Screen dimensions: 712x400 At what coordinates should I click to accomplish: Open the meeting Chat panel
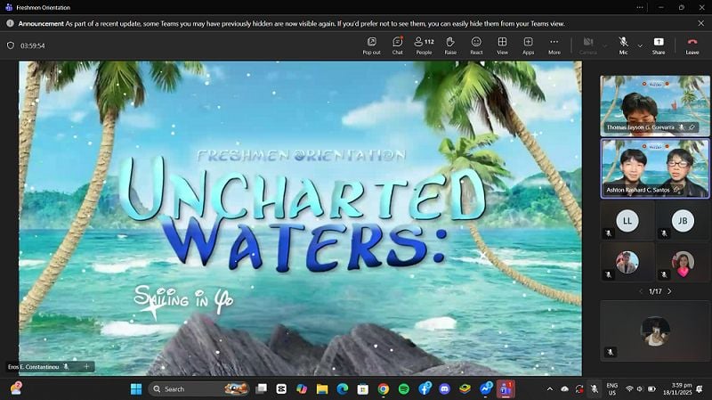pos(397,45)
